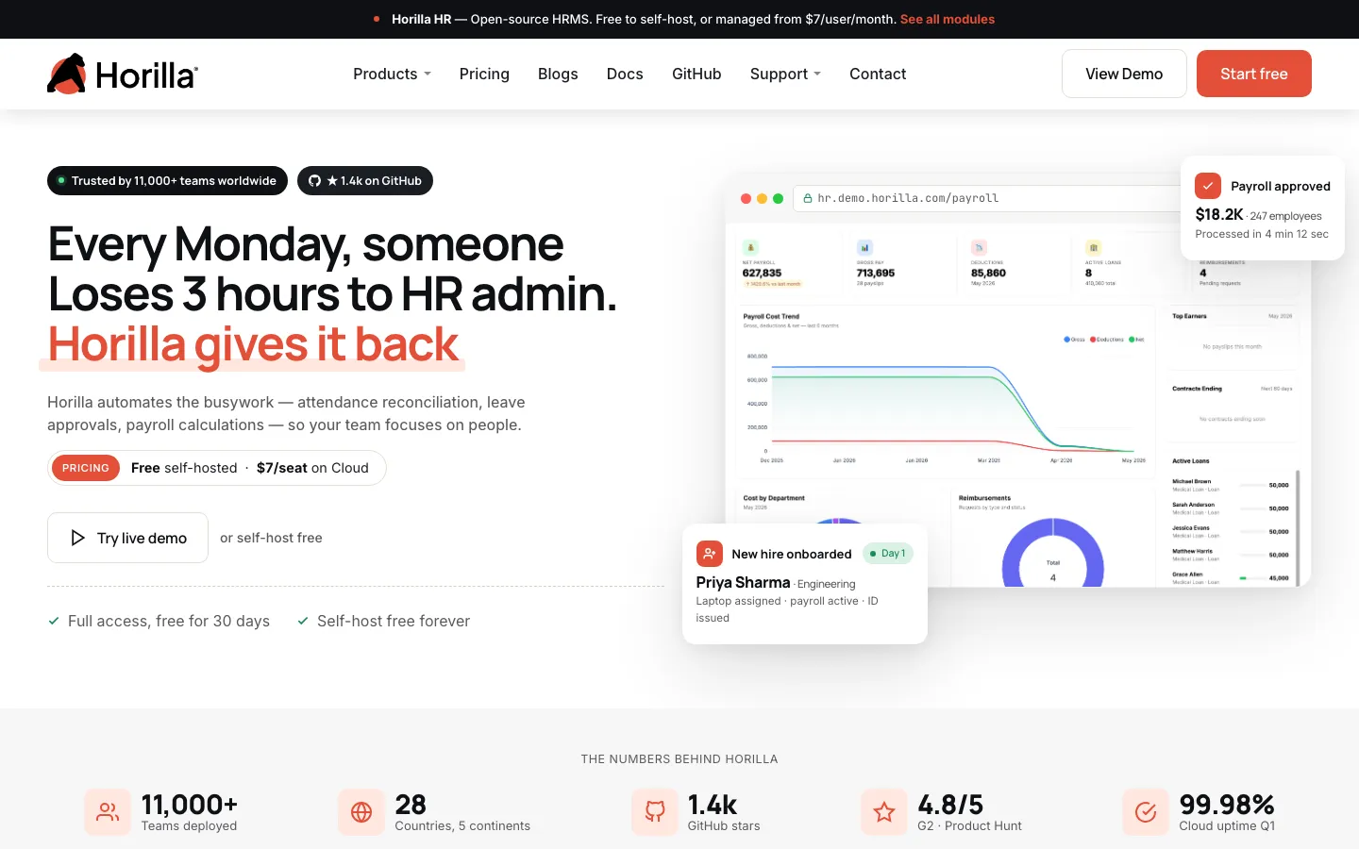Screen dimensions: 1359x849
Task: Expand the Support dropdown menu
Action: tap(785, 74)
